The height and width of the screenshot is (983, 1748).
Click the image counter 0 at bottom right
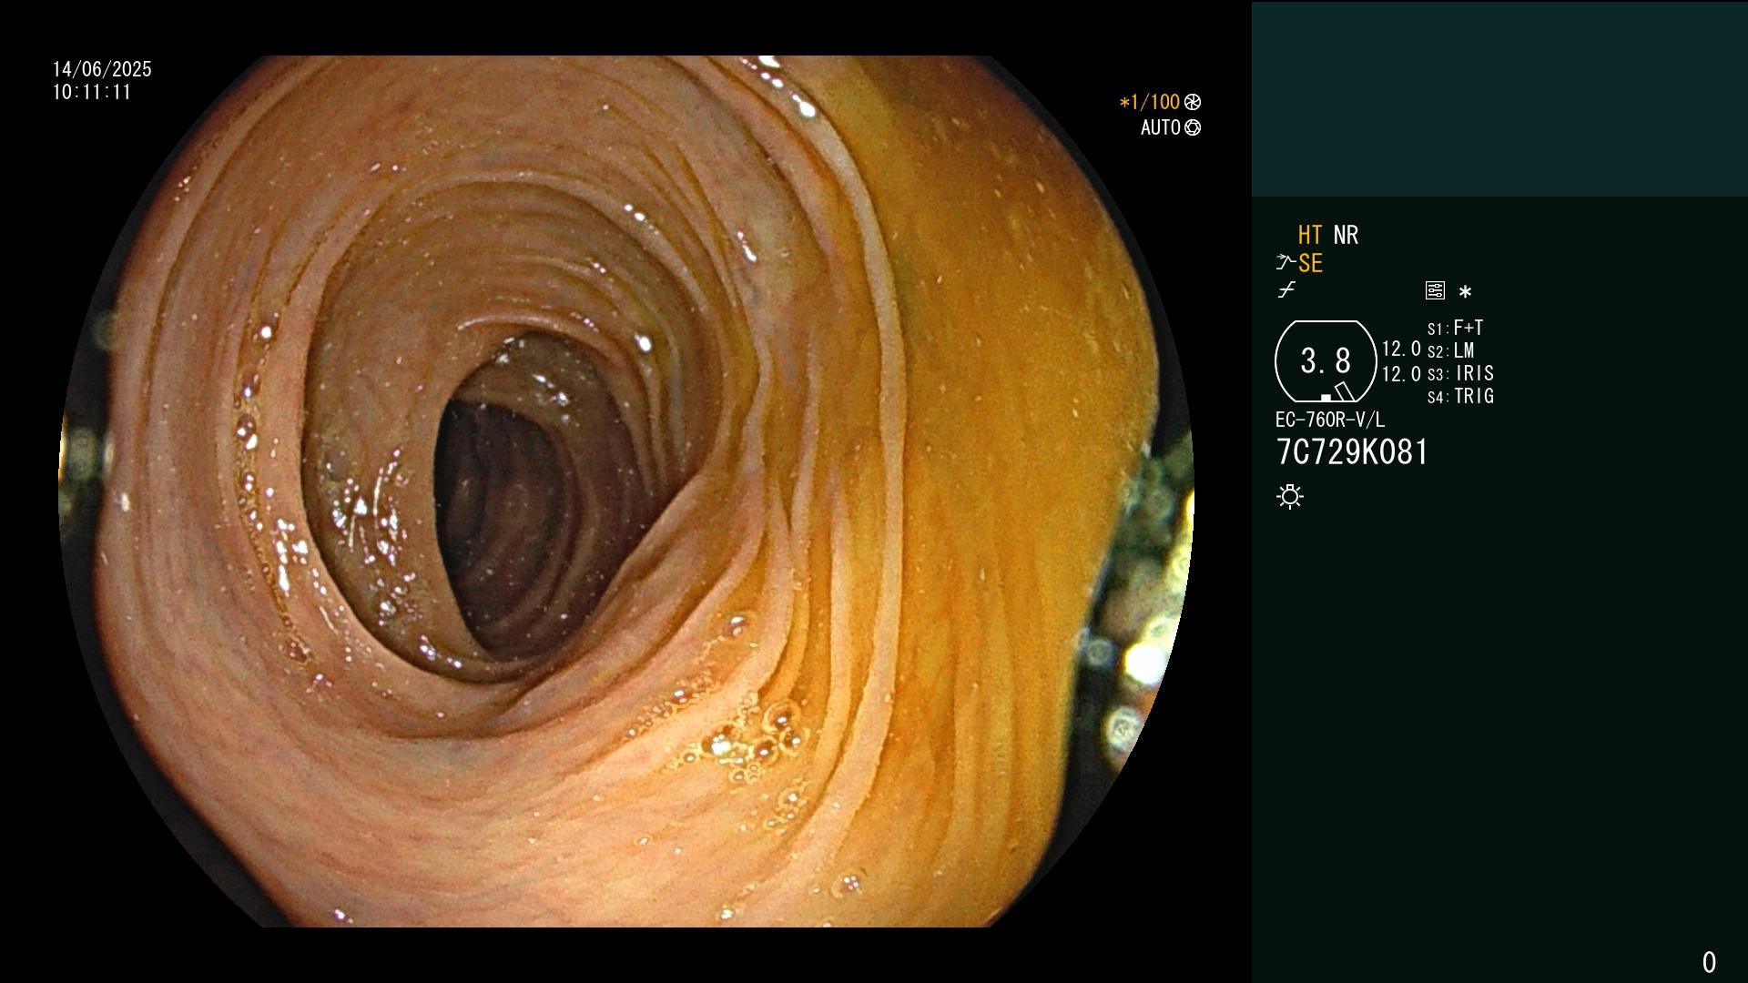tap(1709, 962)
